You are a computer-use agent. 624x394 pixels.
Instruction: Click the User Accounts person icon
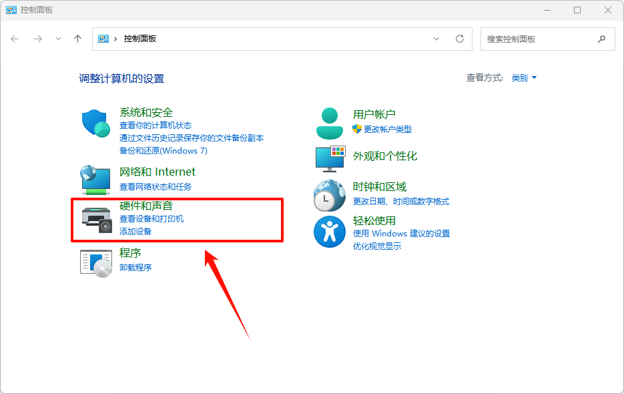(x=329, y=123)
